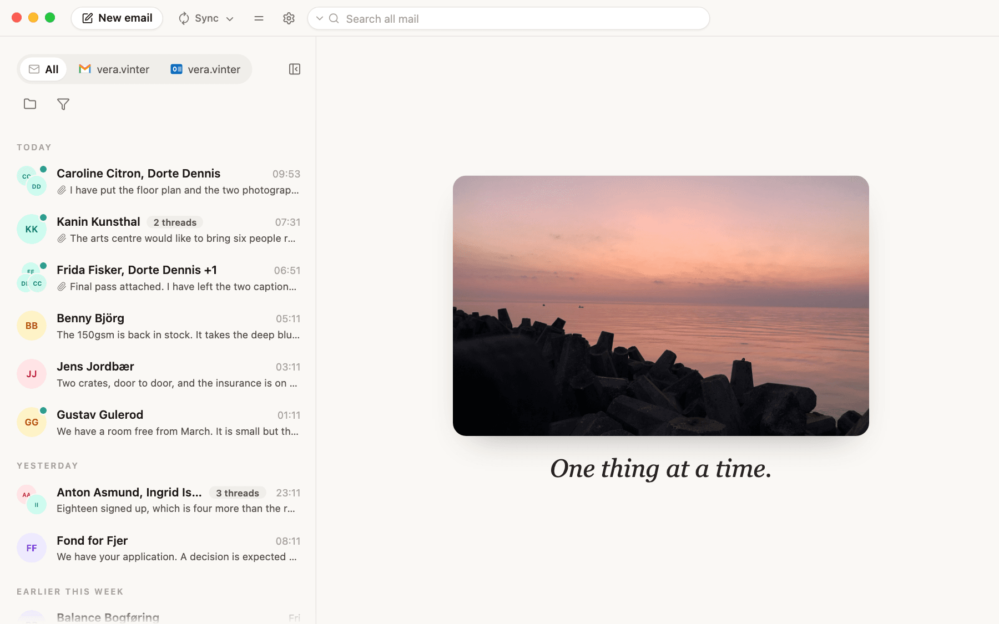Image resolution: width=999 pixels, height=624 pixels.
Task: Click the KK avatar
Action: tap(32, 230)
